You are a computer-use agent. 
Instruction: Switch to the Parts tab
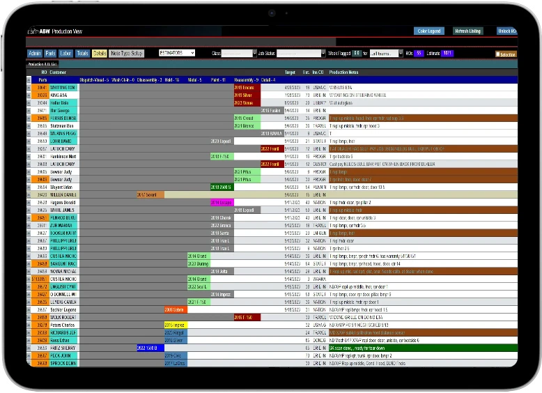(x=50, y=53)
